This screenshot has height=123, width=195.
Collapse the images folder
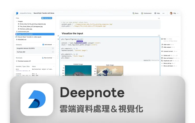tap(17, 21)
